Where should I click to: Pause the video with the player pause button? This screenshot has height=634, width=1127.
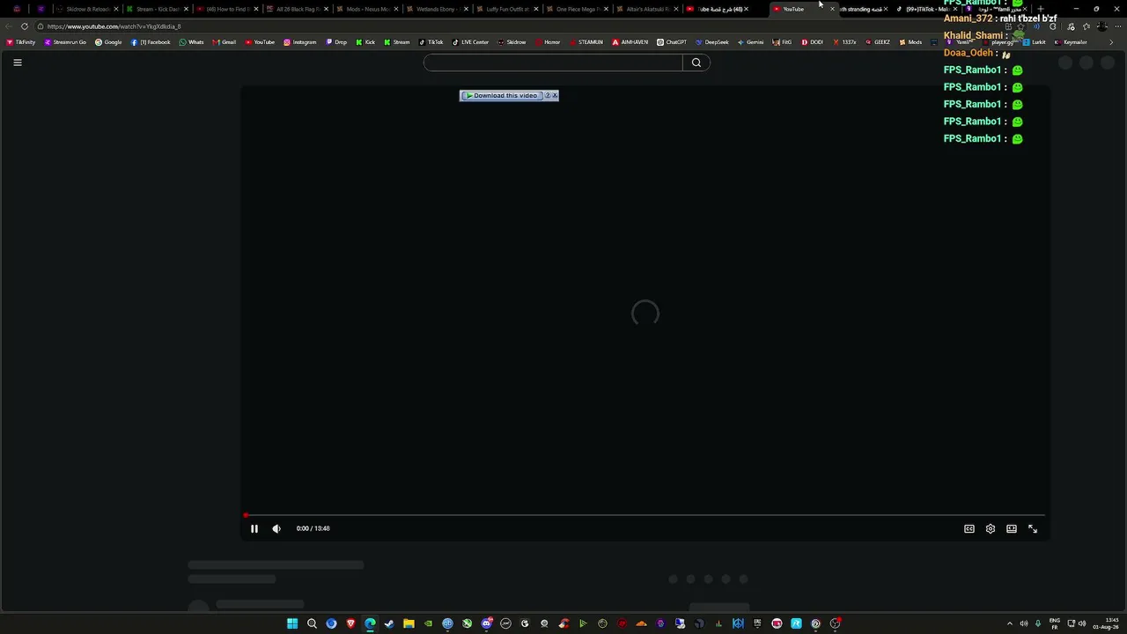(x=254, y=528)
